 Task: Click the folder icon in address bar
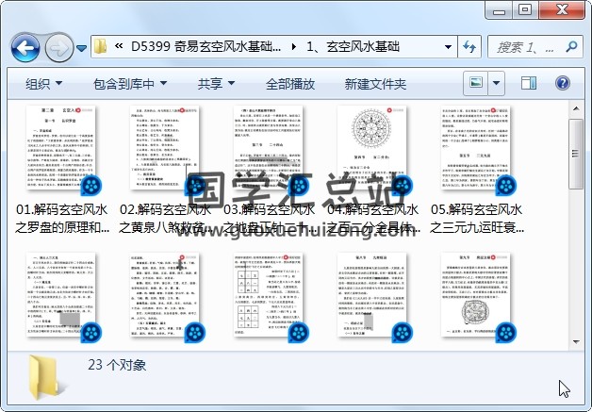click(x=100, y=45)
